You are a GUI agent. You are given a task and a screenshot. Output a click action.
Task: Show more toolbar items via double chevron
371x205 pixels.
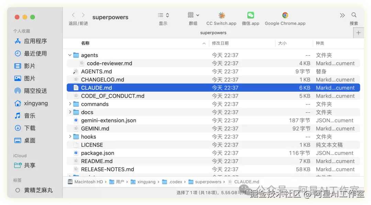[x=342, y=15]
